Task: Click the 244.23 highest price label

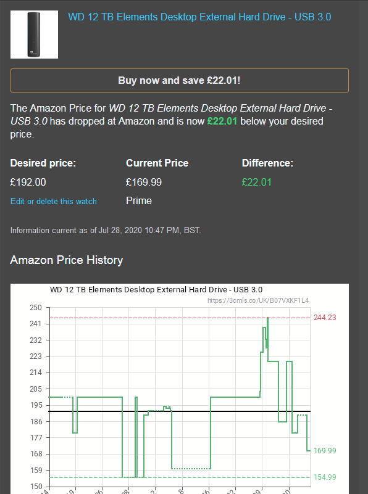Action: click(x=325, y=318)
